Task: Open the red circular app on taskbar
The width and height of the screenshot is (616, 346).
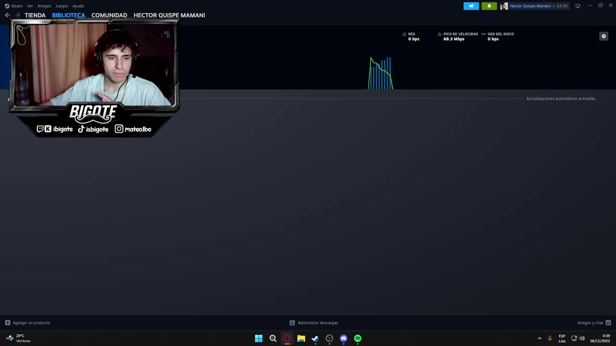Action: (x=287, y=338)
